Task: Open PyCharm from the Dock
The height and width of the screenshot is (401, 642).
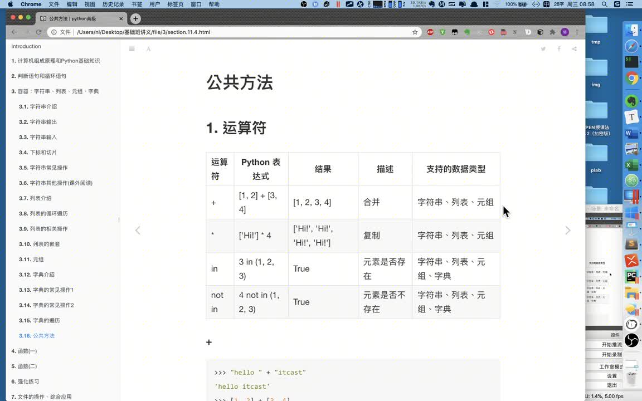Action: [632, 276]
